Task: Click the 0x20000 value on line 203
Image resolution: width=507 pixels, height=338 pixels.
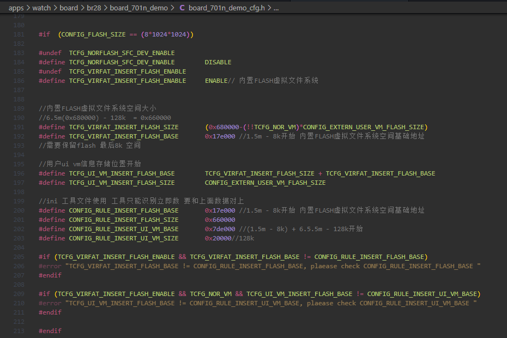Action: click(x=218, y=238)
